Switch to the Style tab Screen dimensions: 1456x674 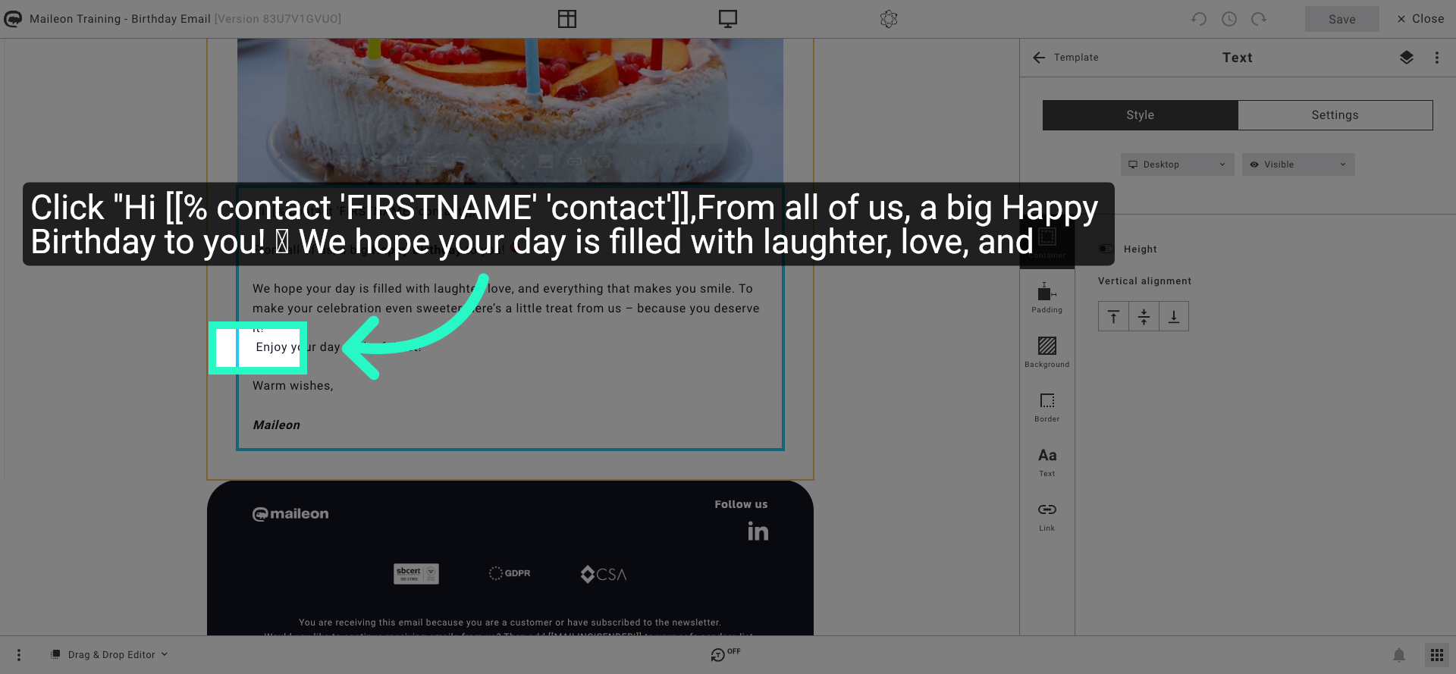click(x=1141, y=115)
